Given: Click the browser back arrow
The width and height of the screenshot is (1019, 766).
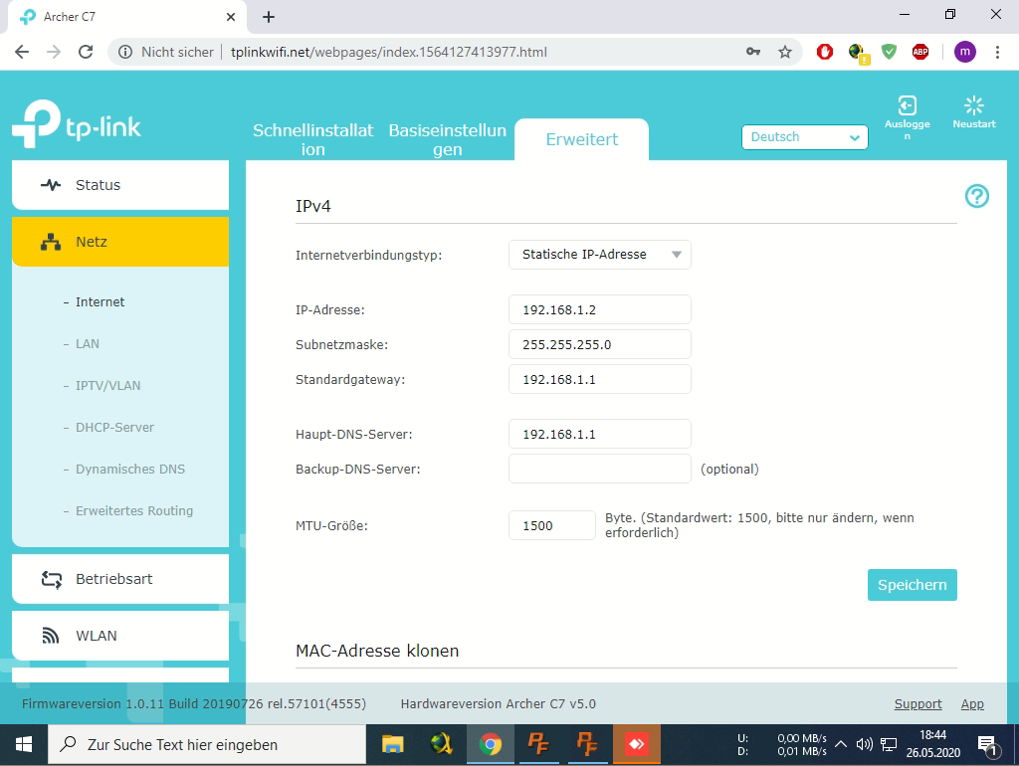Looking at the screenshot, I should coord(22,52).
